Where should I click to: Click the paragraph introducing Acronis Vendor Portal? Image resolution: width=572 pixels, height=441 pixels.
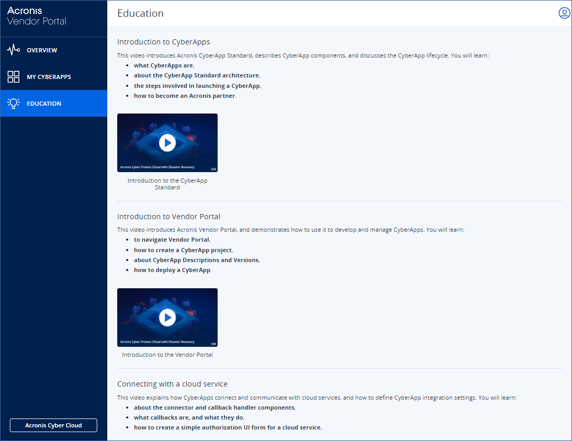point(291,230)
